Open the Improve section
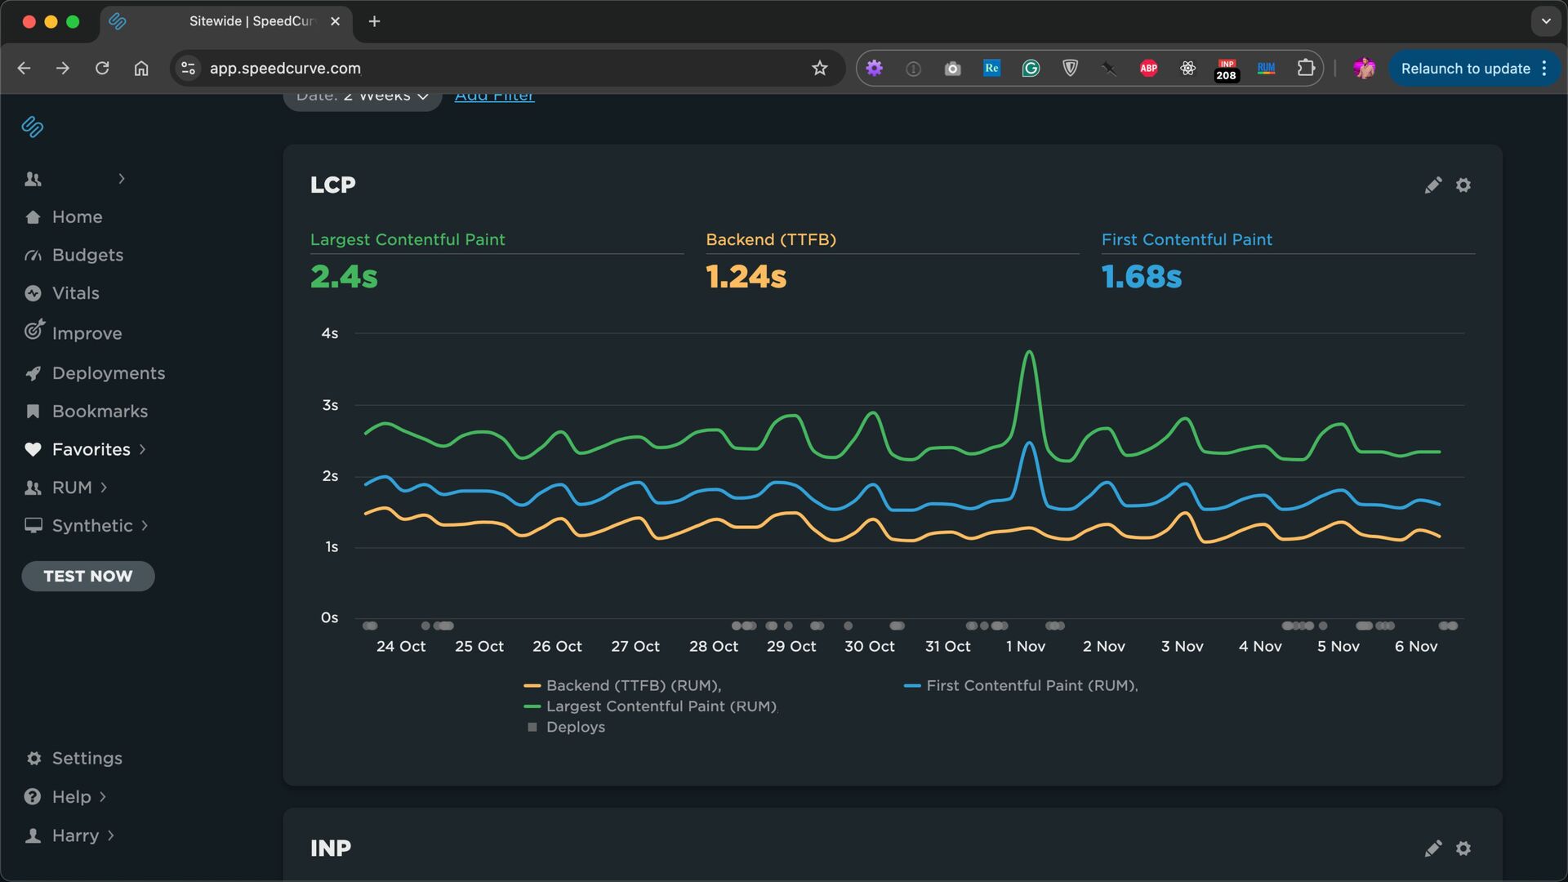Viewport: 1568px width, 882px height. click(73, 332)
